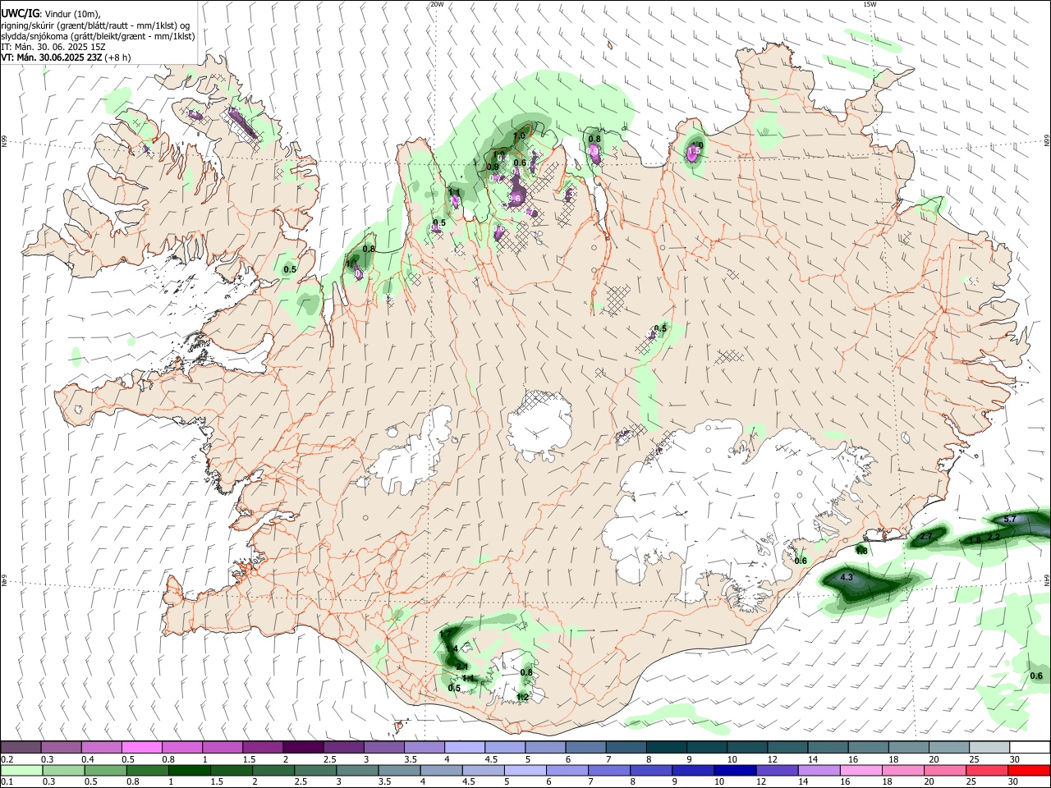
Task: Pick the dark teal swatch between 8 and 9, top legend
Action: click(665, 748)
